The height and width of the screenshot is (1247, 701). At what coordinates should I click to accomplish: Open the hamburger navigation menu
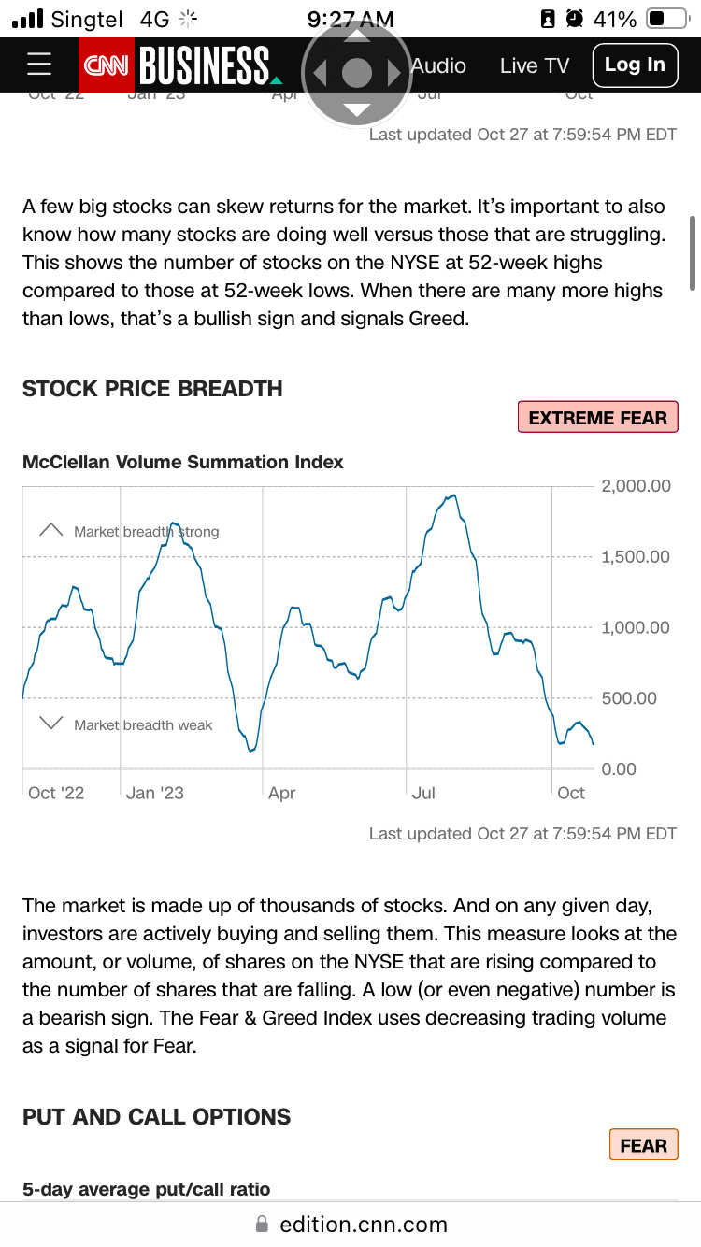pyautogui.click(x=39, y=64)
